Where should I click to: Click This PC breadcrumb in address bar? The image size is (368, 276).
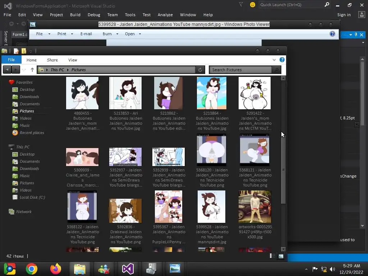(x=57, y=70)
